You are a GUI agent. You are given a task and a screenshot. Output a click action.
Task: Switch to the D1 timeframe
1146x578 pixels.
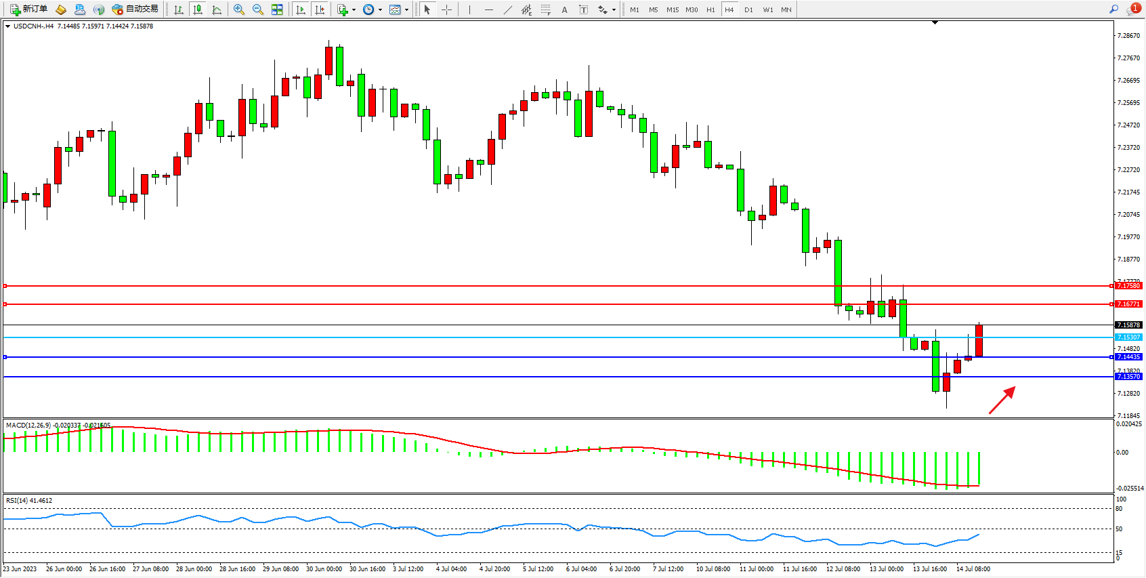[x=748, y=9]
